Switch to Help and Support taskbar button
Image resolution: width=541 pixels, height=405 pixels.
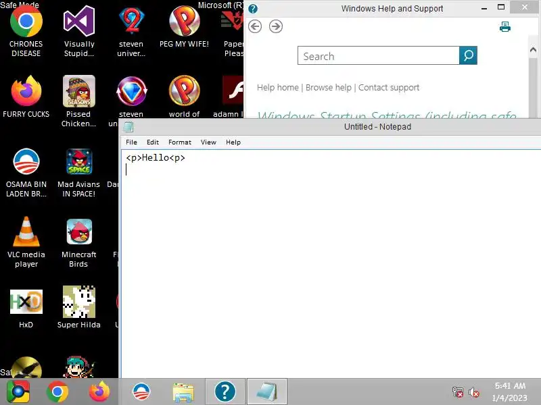coord(225,391)
